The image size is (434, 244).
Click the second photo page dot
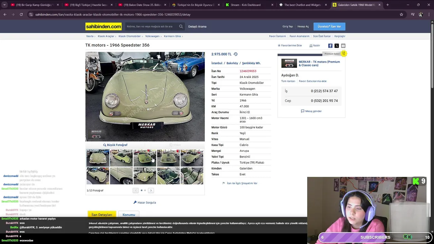(x=145, y=190)
